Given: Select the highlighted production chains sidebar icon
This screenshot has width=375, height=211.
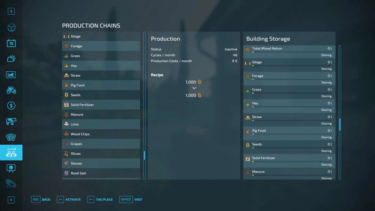Looking at the screenshot, I should pyautogui.click(x=11, y=152).
